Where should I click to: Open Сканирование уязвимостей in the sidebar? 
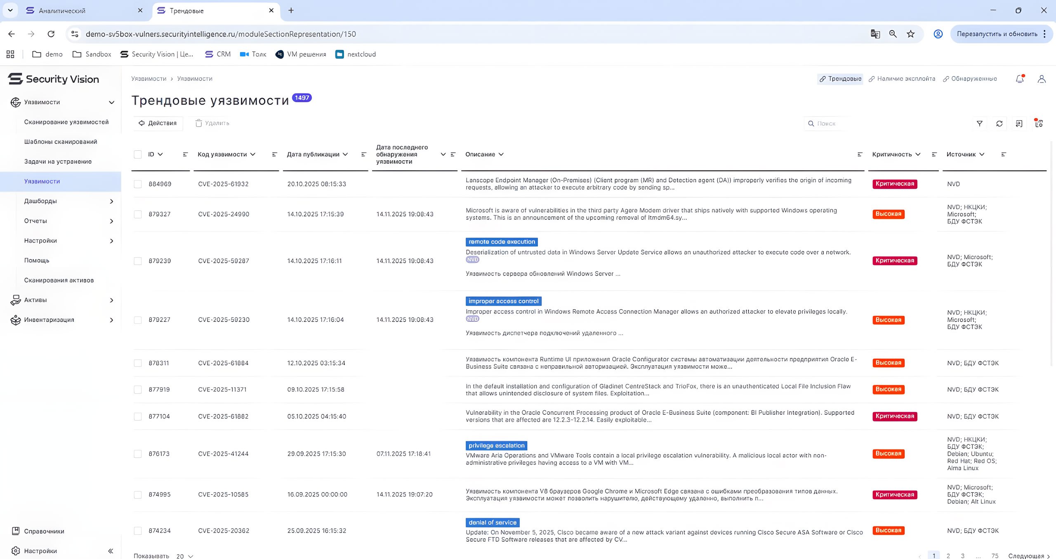pyautogui.click(x=66, y=122)
